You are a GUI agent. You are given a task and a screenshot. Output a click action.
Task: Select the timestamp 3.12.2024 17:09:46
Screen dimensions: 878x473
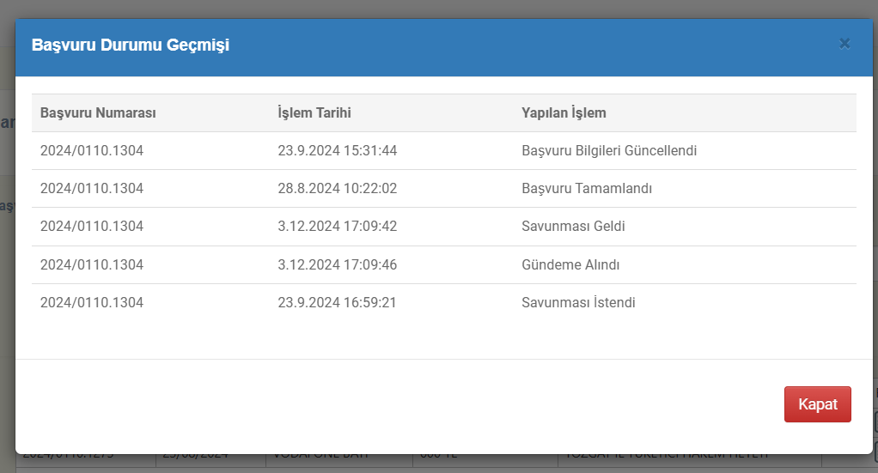[x=337, y=264]
